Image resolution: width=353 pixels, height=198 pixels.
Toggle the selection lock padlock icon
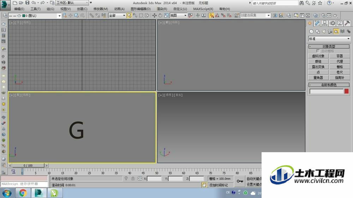click(x=133, y=179)
